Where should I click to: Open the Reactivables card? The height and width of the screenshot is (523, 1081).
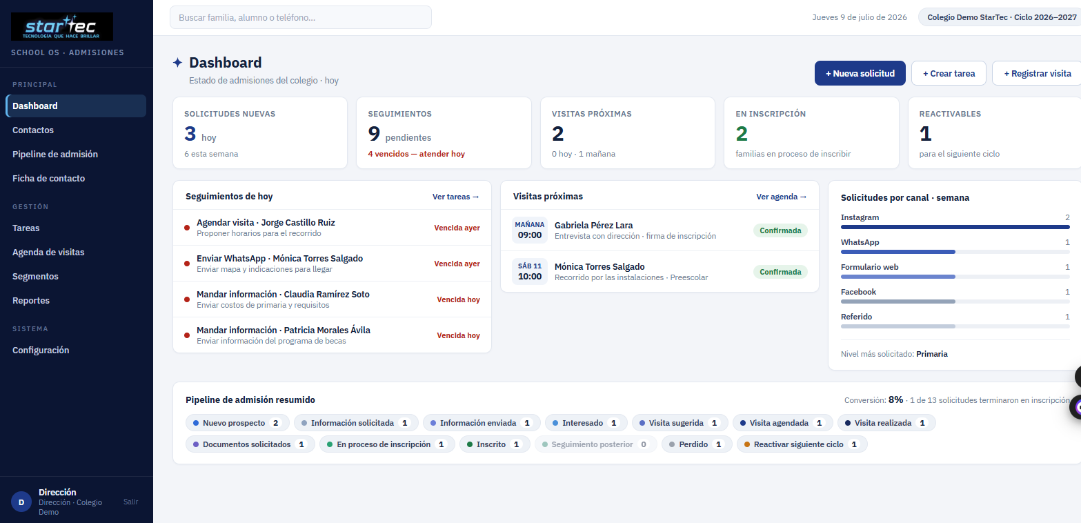(994, 132)
